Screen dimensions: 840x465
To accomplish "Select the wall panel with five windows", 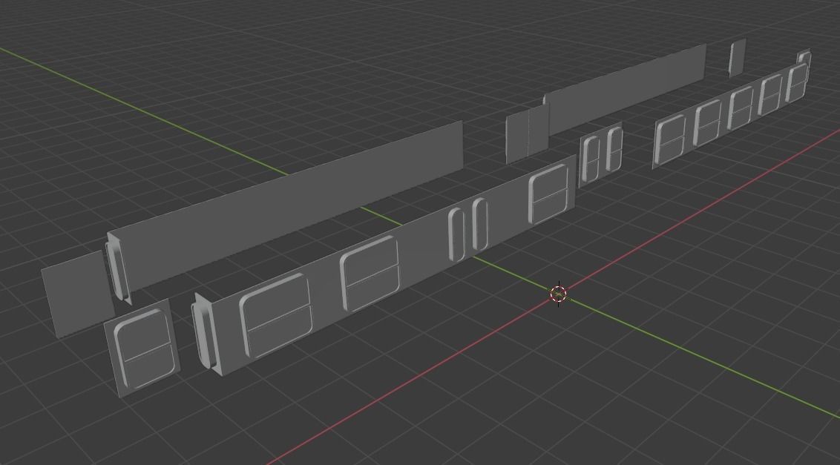I will (729, 116).
